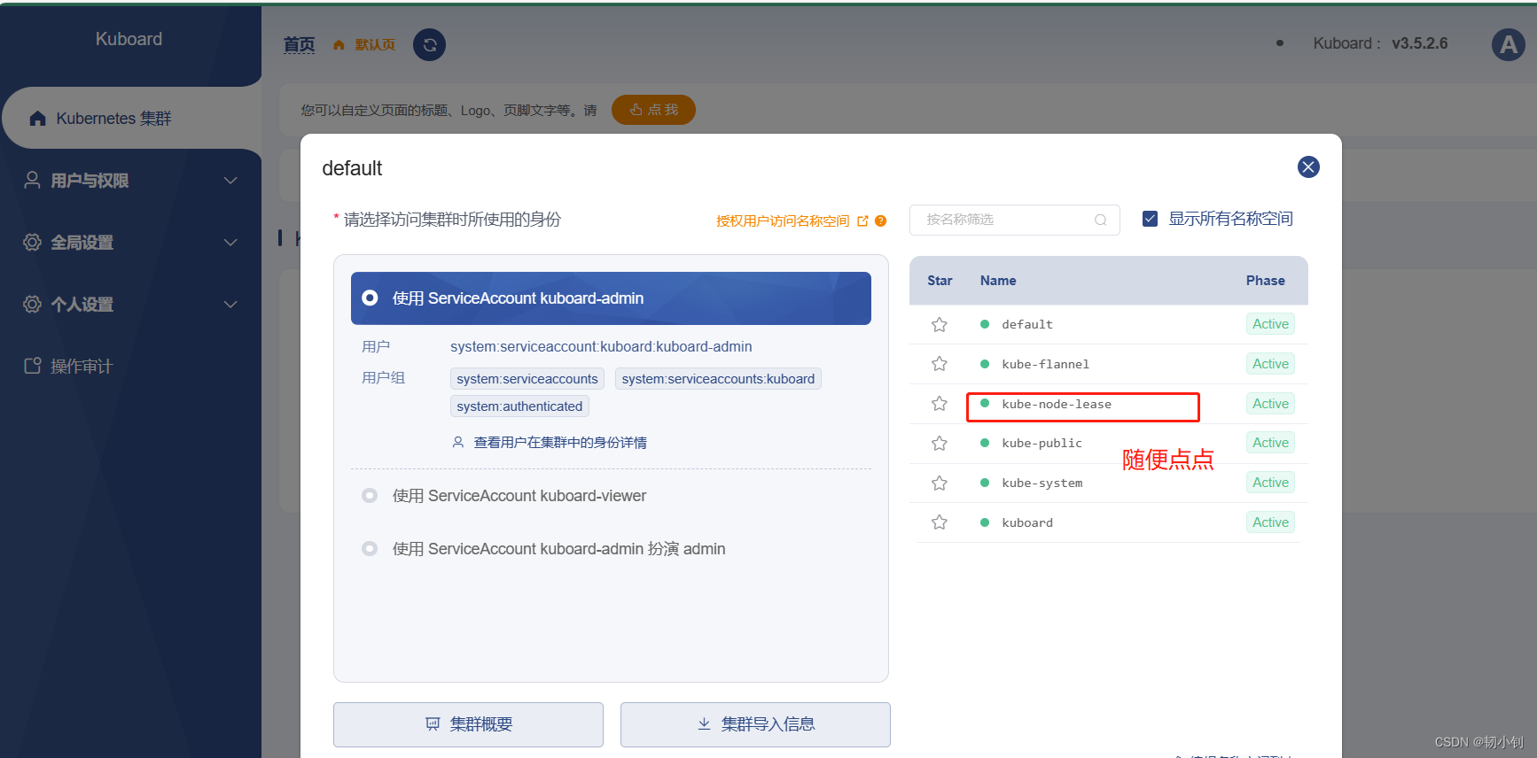The height and width of the screenshot is (758, 1537).
Task: Click the 全局设置 gear icon
Action: (32, 242)
